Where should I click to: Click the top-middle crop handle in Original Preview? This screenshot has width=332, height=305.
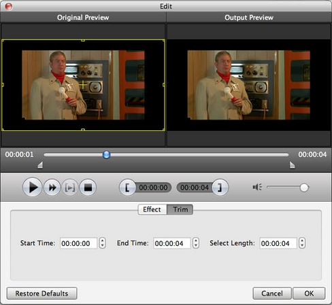(x=83, y=40)
